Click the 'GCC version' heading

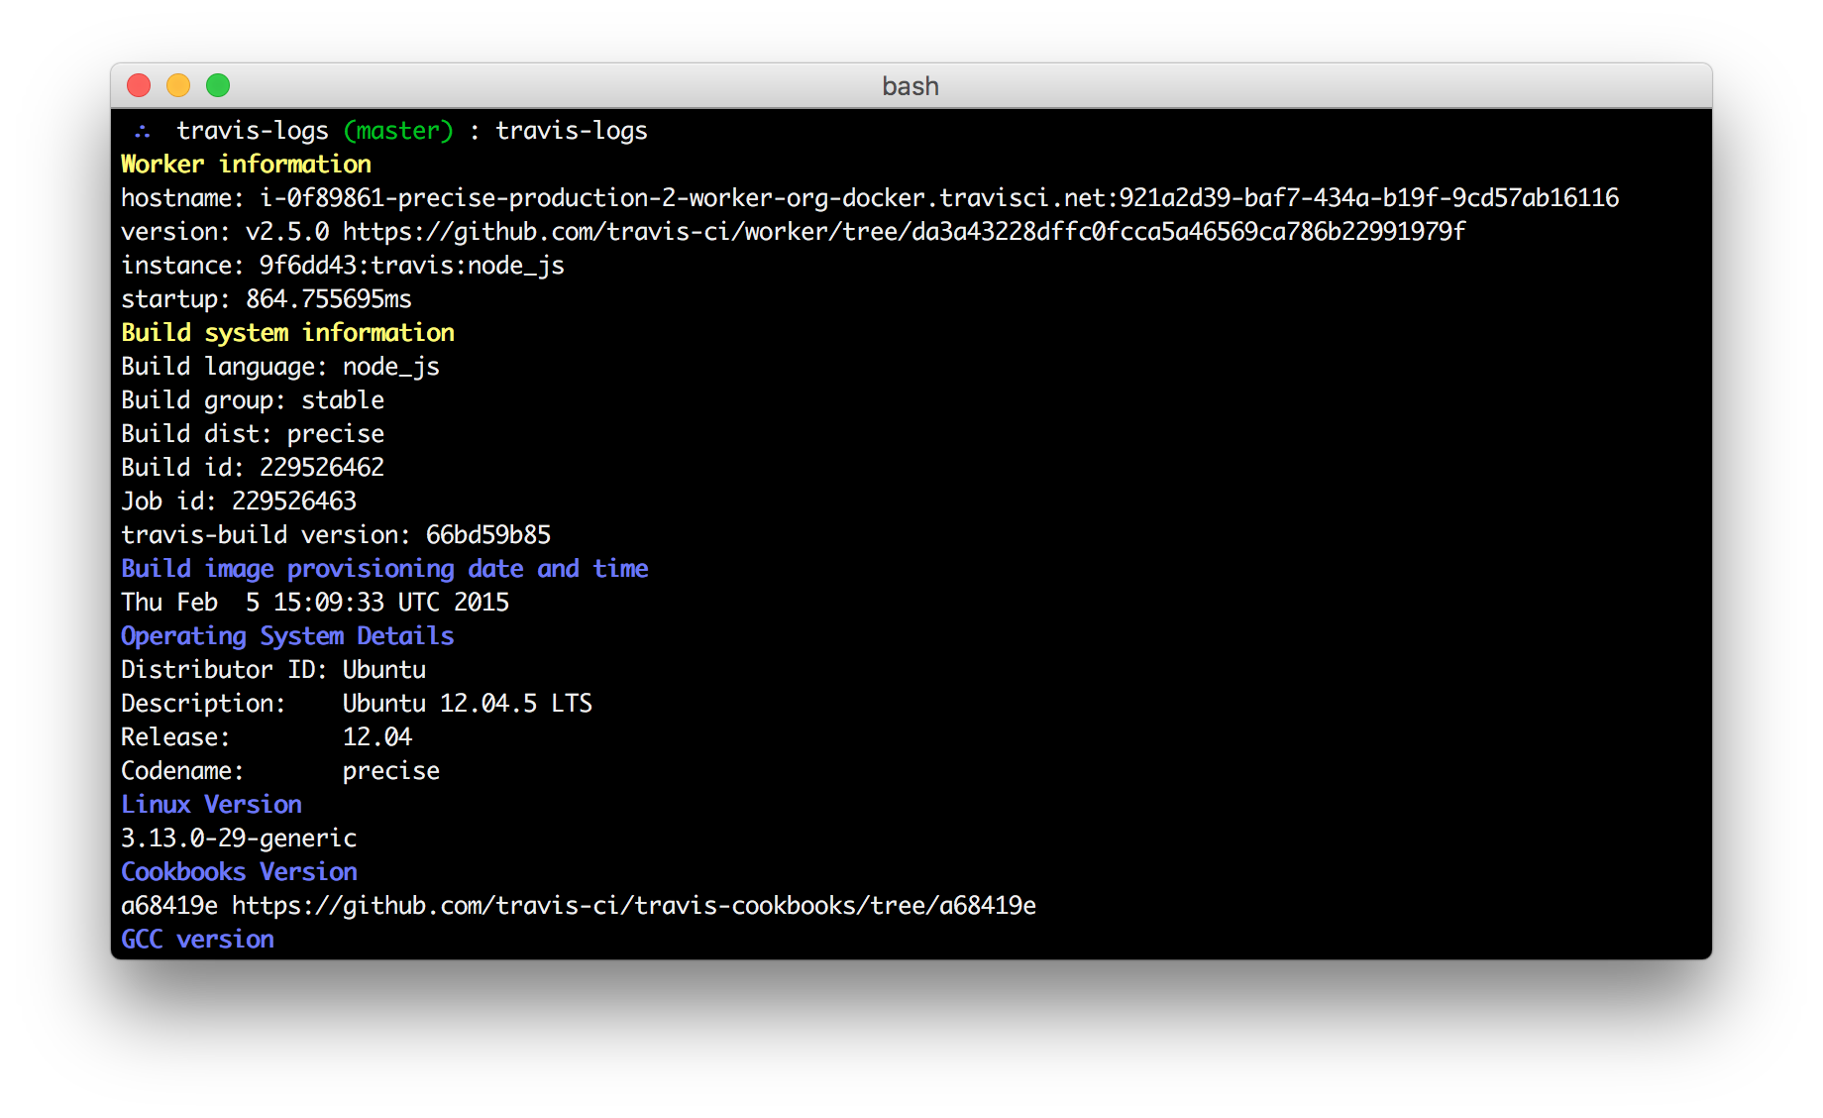click(x=197, y=940)
